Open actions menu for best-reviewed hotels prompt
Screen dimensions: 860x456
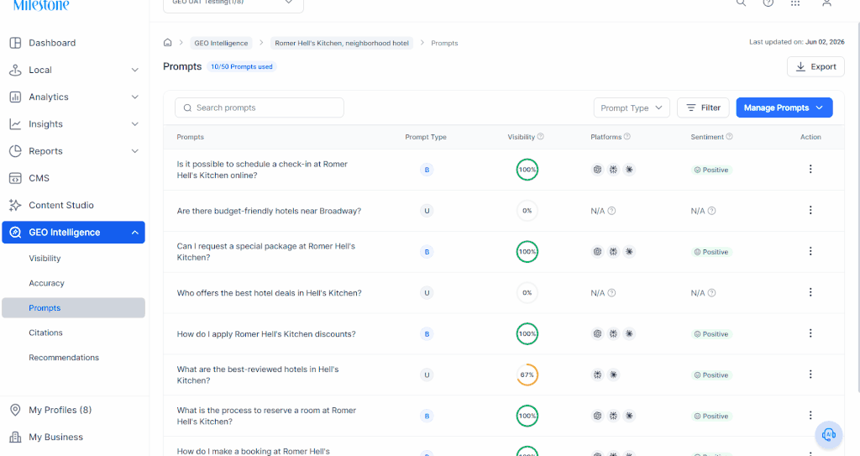[x=810, y=375]
